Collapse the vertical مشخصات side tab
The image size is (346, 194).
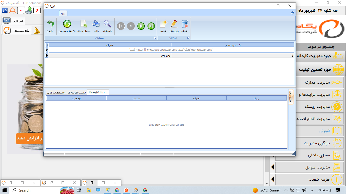[291, 97]
